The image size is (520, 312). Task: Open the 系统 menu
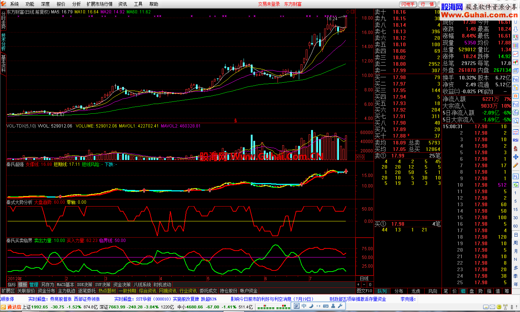coord(14,4)
